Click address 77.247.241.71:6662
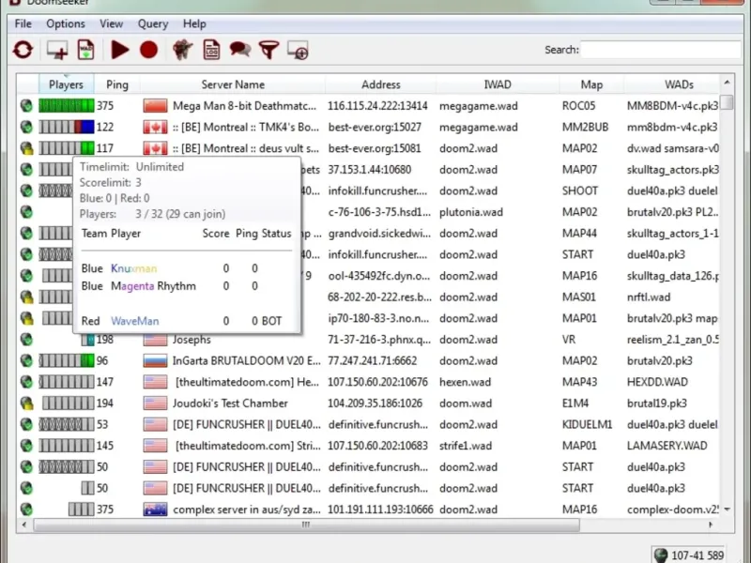Image resolution: width=751 pixels, height=563 pixels. 372,360
